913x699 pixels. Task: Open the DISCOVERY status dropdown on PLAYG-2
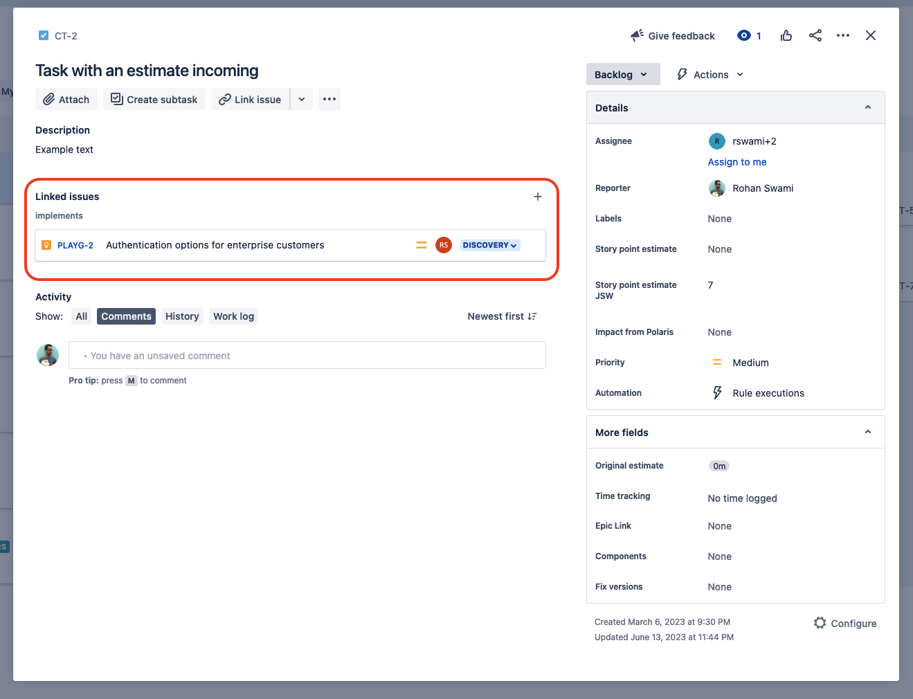[489, 245]
